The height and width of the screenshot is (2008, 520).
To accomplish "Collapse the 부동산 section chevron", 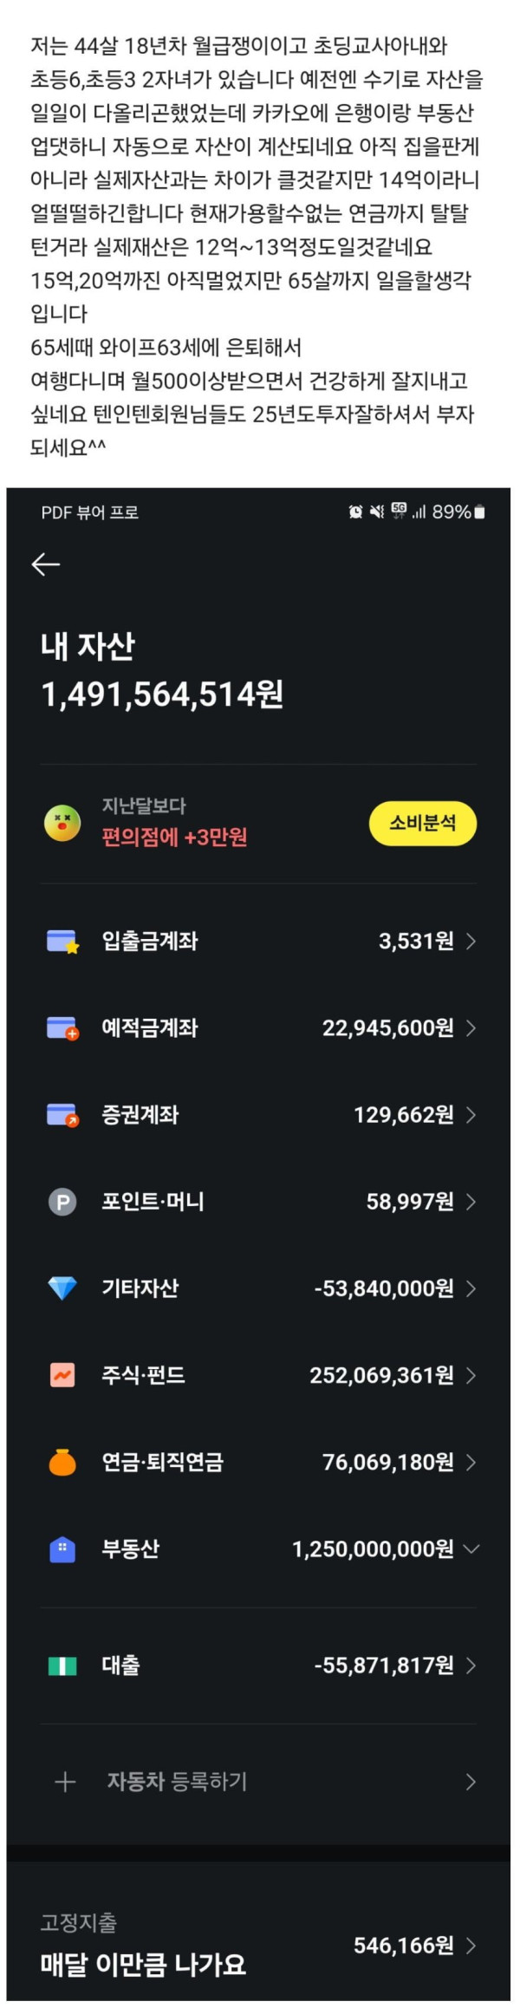I will [x=471, y=1548].
